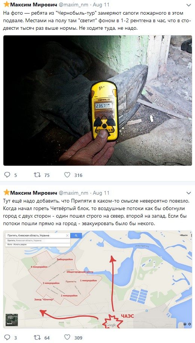The height and width of the screenshot is (343, 195).
Task: Like the first tweet with 316 likes
Action: point(67,175)
